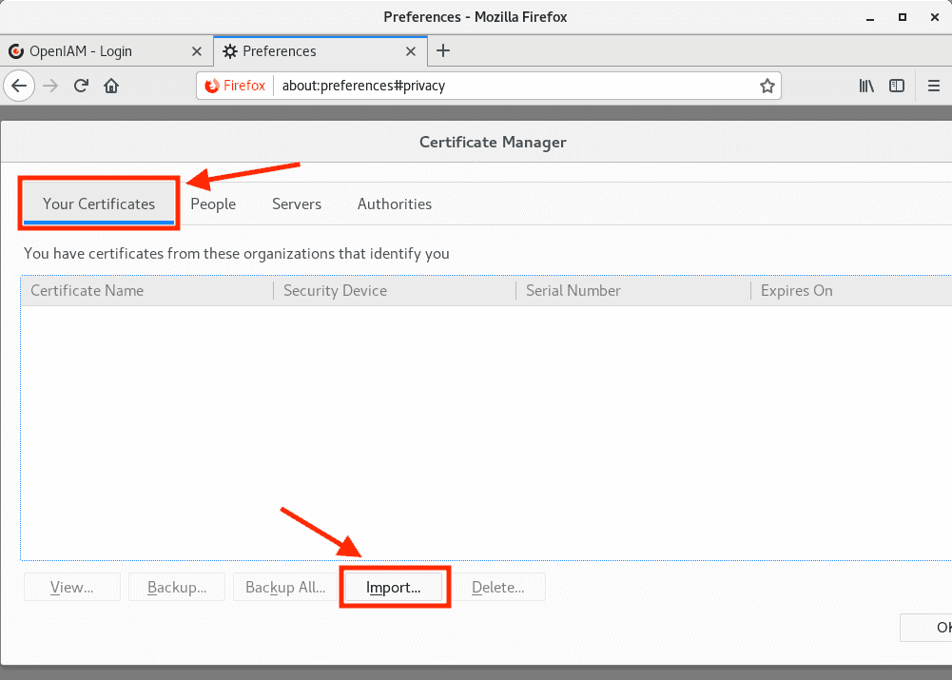
Task: Click the browser Back arrow button
Action: point(19,86)
